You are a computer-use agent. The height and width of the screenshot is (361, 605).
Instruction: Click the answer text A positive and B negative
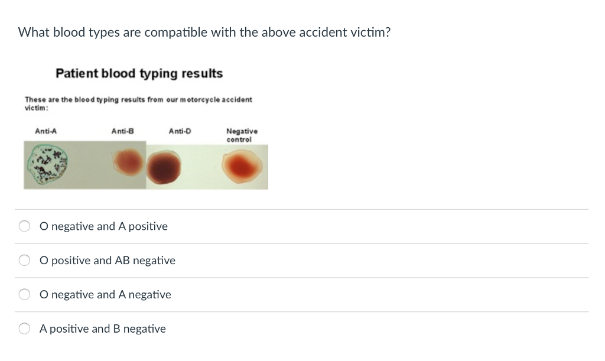coord(102,328)
